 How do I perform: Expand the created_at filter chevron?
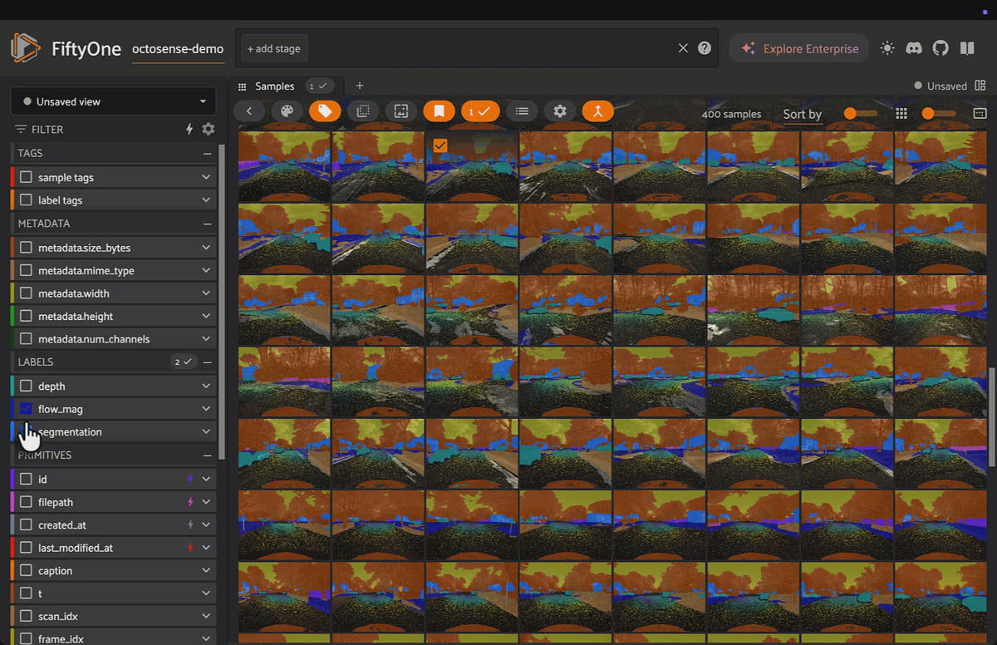pos(206,525)
